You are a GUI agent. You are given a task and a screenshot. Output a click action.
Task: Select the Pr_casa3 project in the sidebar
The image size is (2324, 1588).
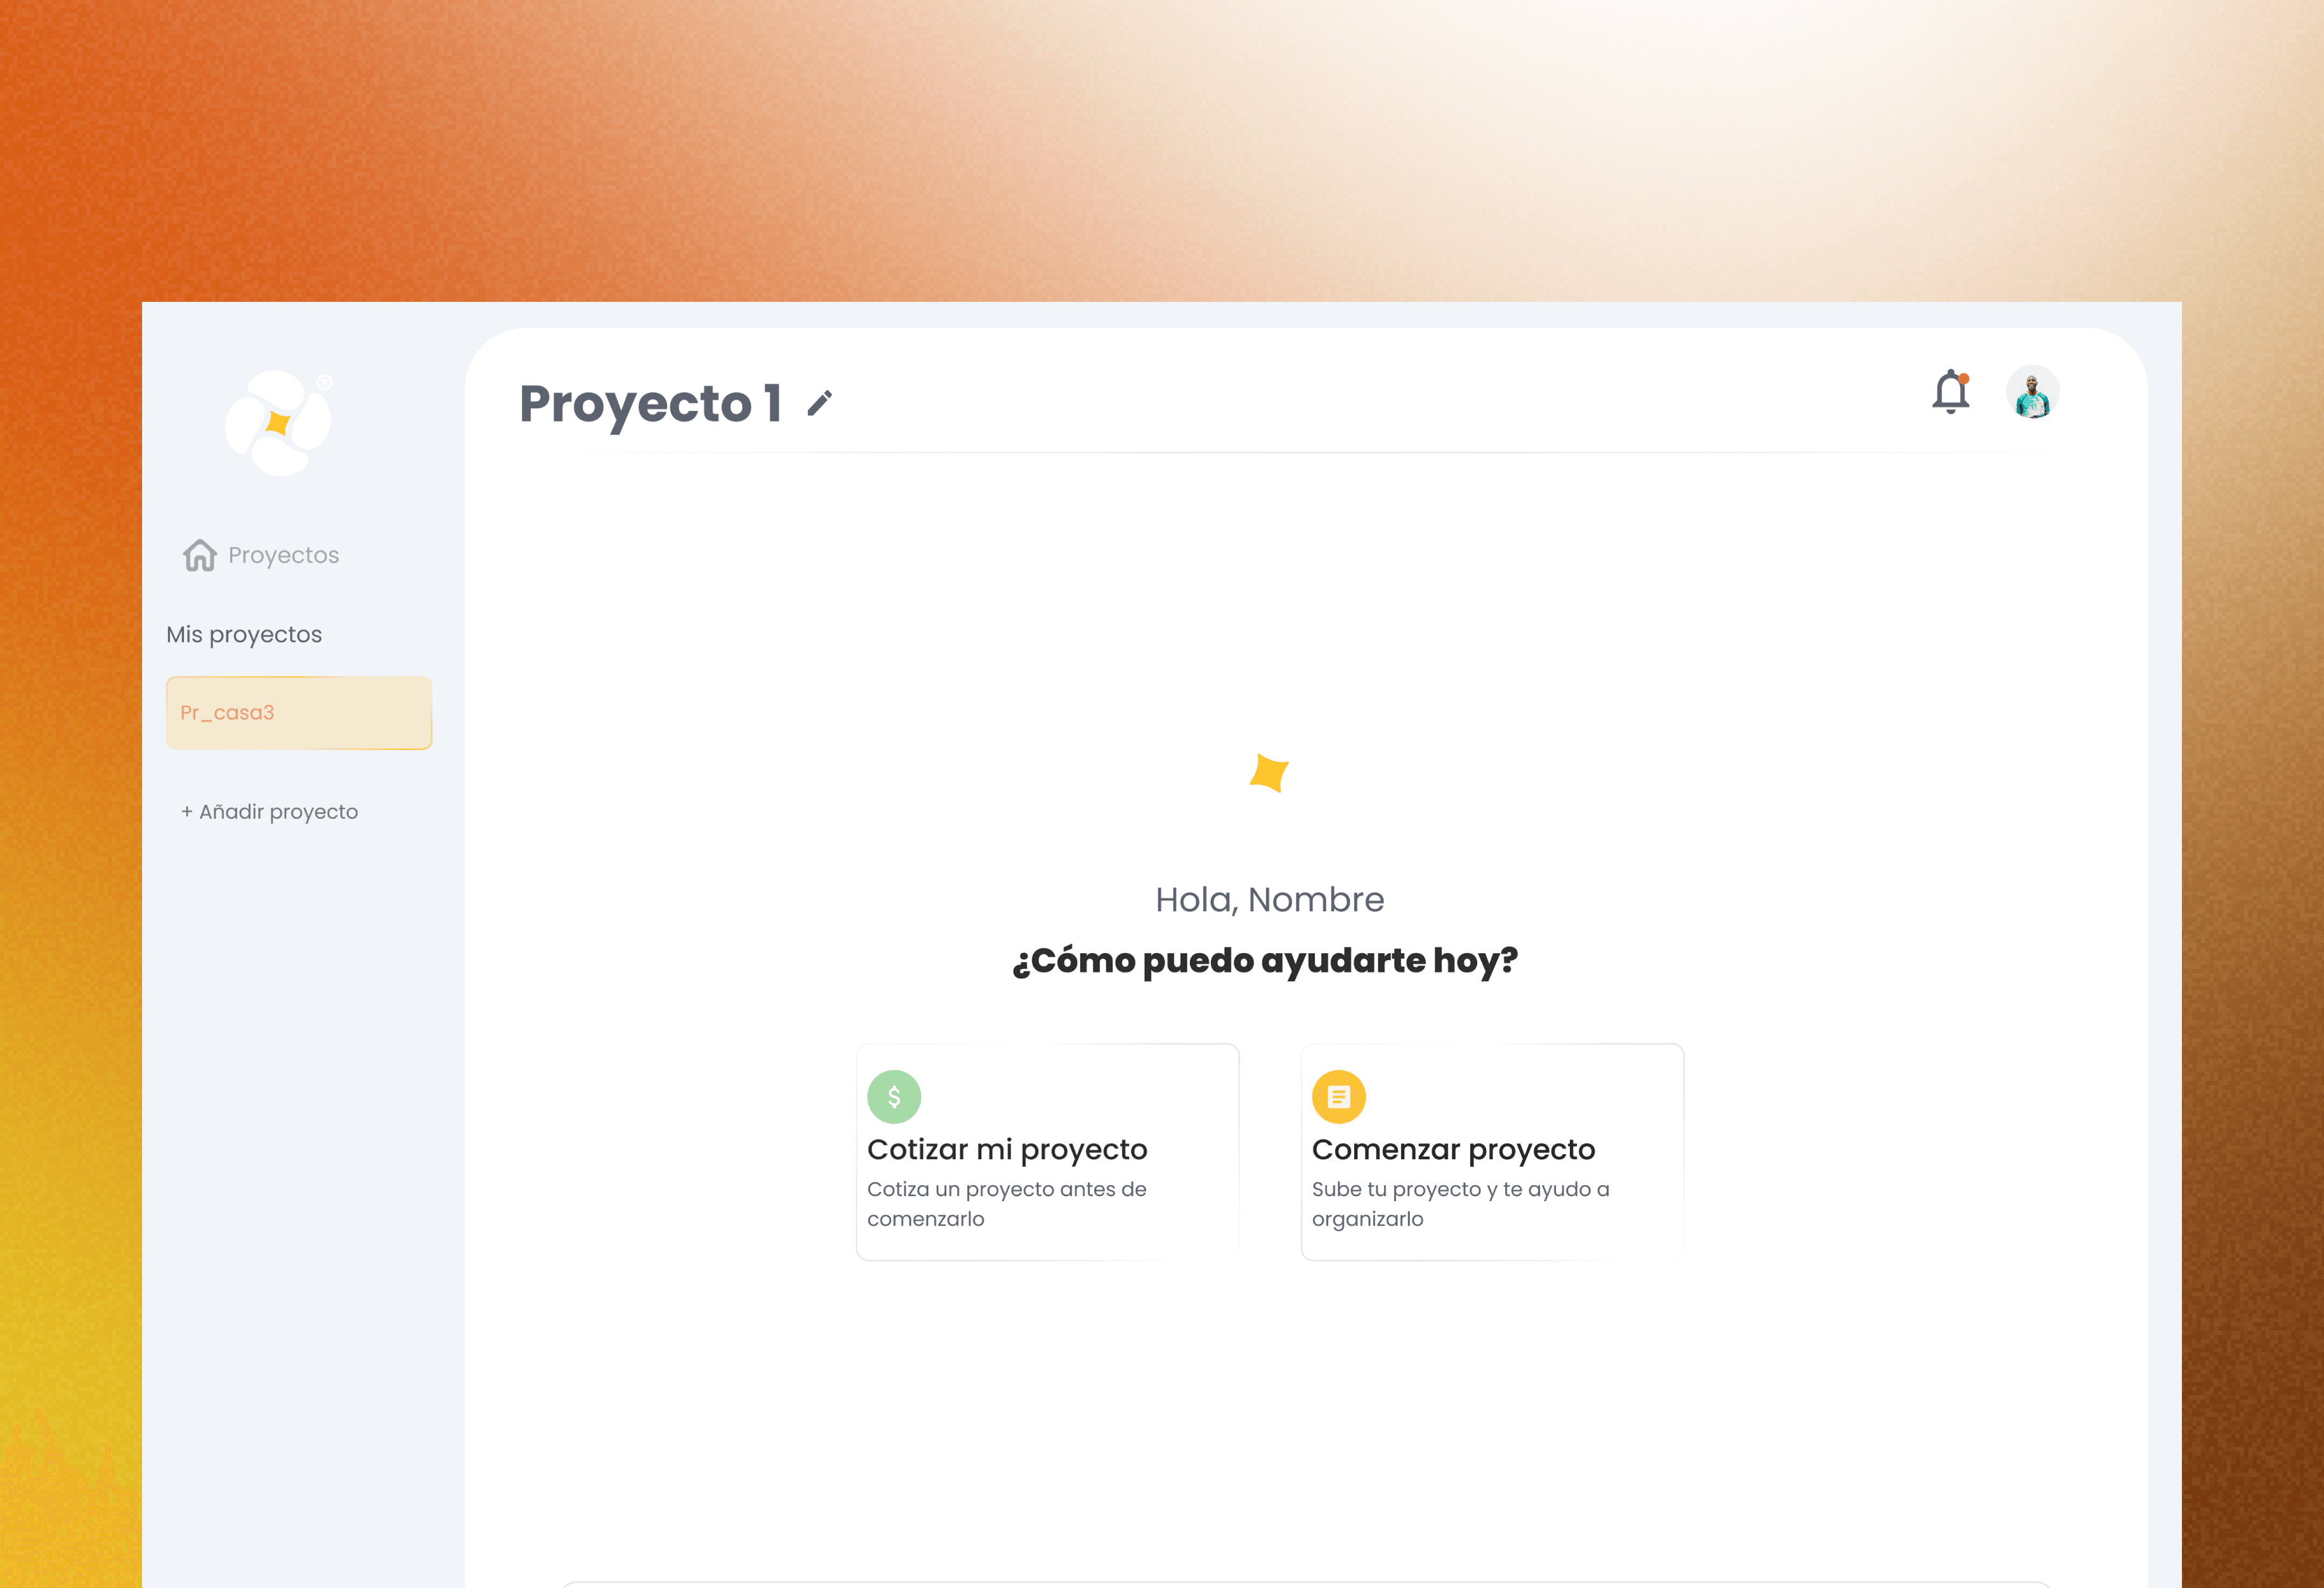pyautogui.click(x=298, y=713)
